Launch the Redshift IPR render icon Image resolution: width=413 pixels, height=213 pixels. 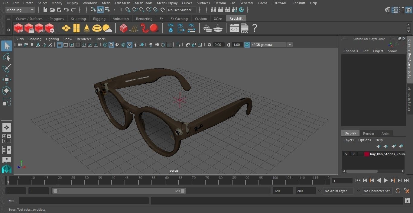[x=39, y=28]
